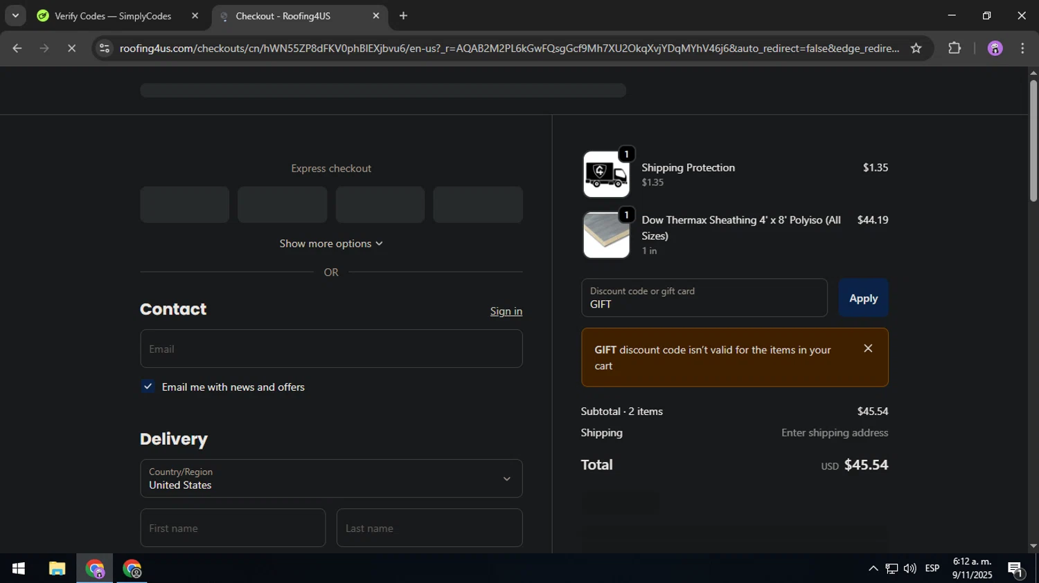Click the Dow Thermax Sheathing product name
Screen dimensions: 1039x583
(x=741, y=228)
